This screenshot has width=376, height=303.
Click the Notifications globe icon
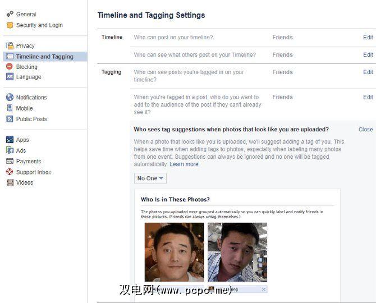10,97
